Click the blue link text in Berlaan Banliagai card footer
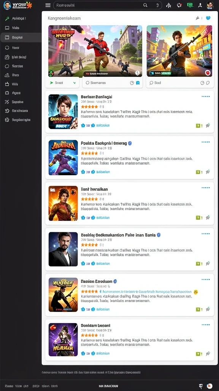Viewport: 219px width, 391px height. [x=103, y=125]
